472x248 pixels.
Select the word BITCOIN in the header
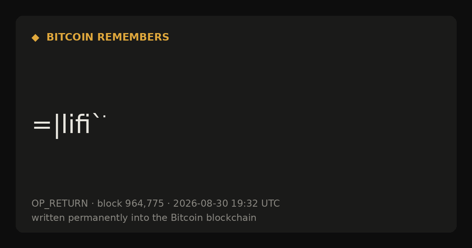tap(70, 37)
